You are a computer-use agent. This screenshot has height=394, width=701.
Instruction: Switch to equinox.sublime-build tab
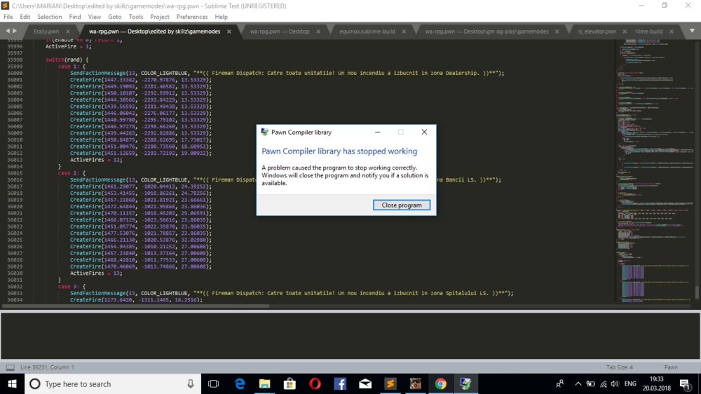367,32
